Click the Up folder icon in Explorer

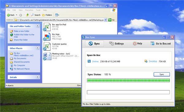coord(27,15)
